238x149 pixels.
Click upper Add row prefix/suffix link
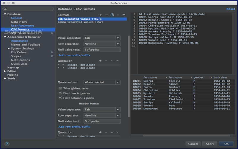pos(74,55)
